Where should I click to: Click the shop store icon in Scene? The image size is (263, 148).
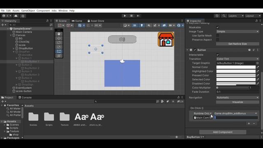[166, 39]
